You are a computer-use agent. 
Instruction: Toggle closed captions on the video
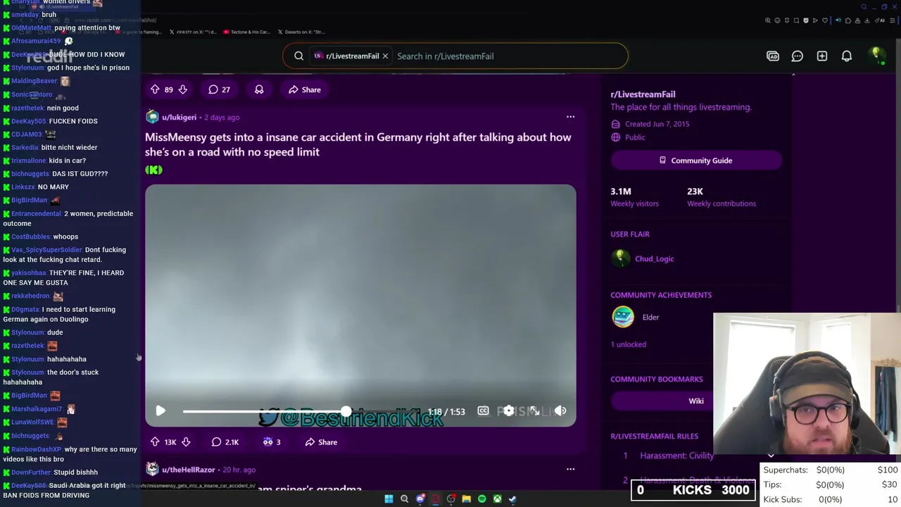point(483,411)
